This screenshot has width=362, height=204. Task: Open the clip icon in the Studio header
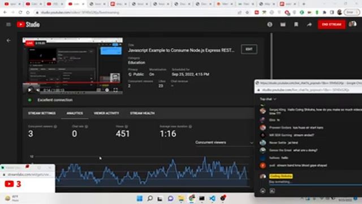coord(283,24)
